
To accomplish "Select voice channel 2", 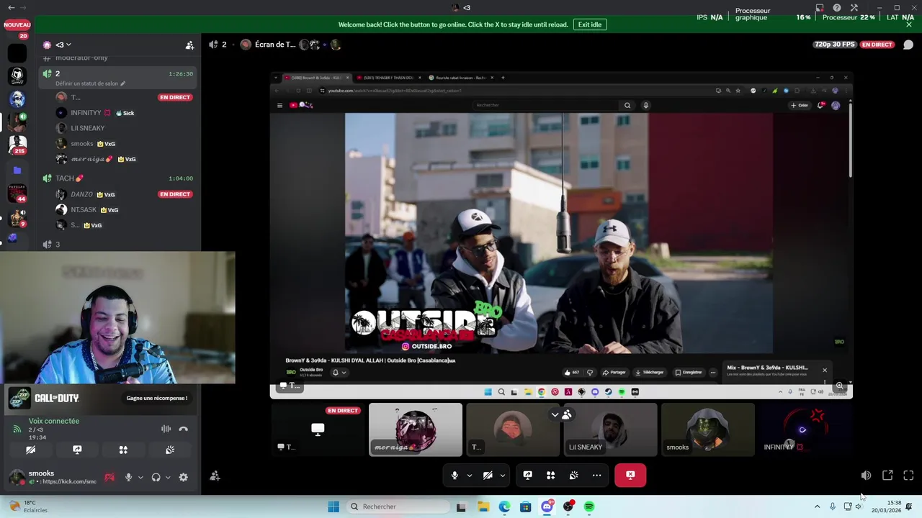I will click(x=118, y=78).
